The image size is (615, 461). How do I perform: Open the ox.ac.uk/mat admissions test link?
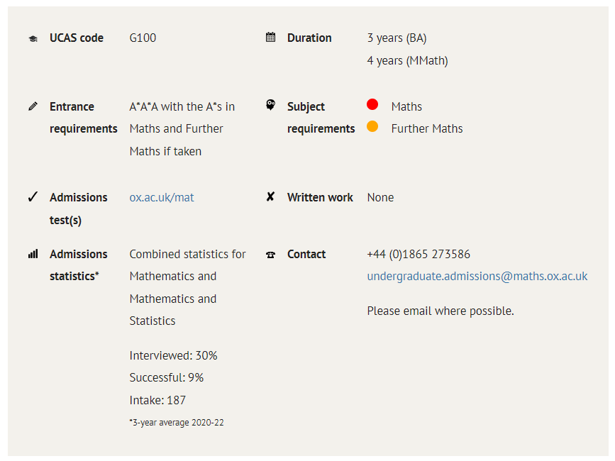coord(162,197)
